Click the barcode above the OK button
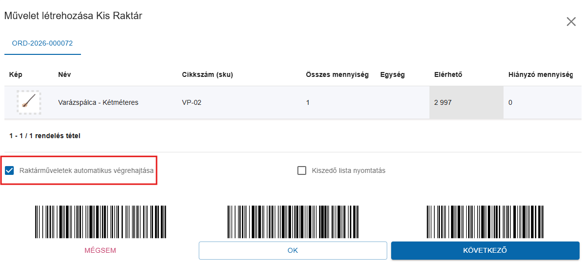Viewport: 585px width, 266px height. tap(292, 222)
